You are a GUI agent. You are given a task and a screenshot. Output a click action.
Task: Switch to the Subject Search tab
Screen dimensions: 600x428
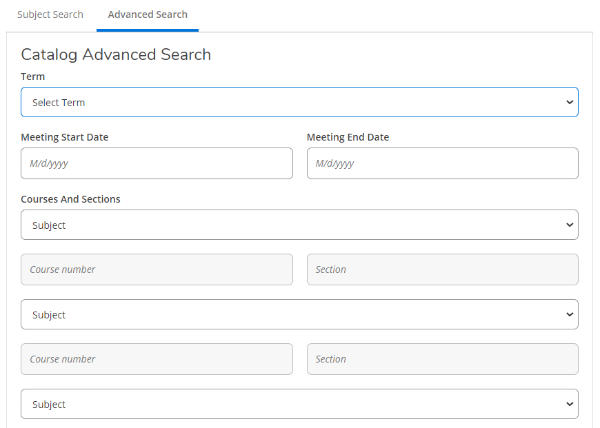tap(50, 14)
